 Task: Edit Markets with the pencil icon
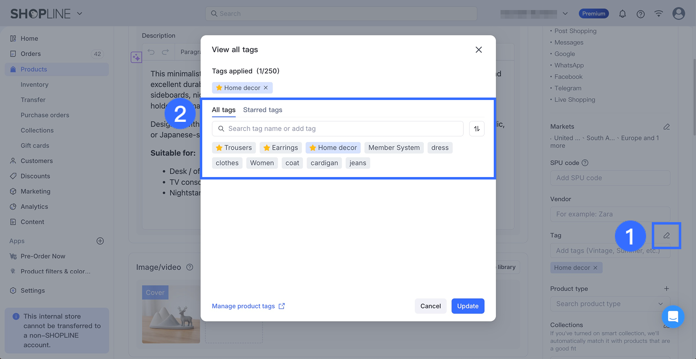coord(667,127)
